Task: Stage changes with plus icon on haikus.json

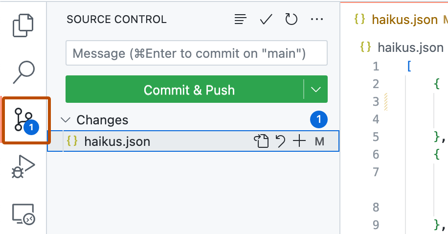Action: (x=299, y=141)
